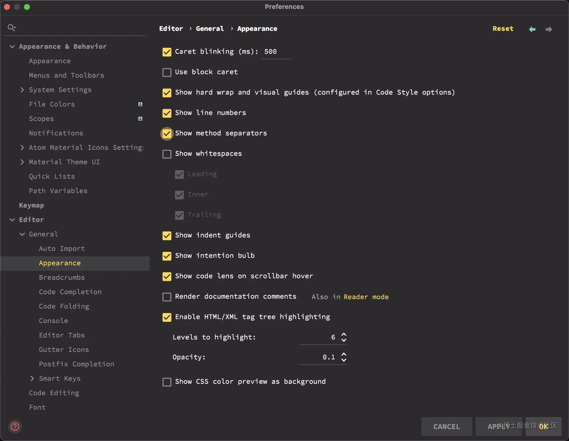Click the caret blinking milliseconds field
The height and width of the screenshot is (441, 569).
click(x=275, y=52)
